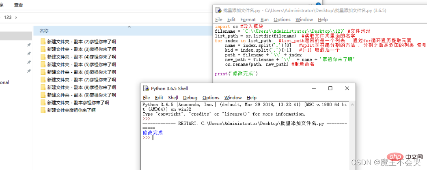Open File menu in the editor window
The width and height of the screenshot is (427, 170).
219,19
